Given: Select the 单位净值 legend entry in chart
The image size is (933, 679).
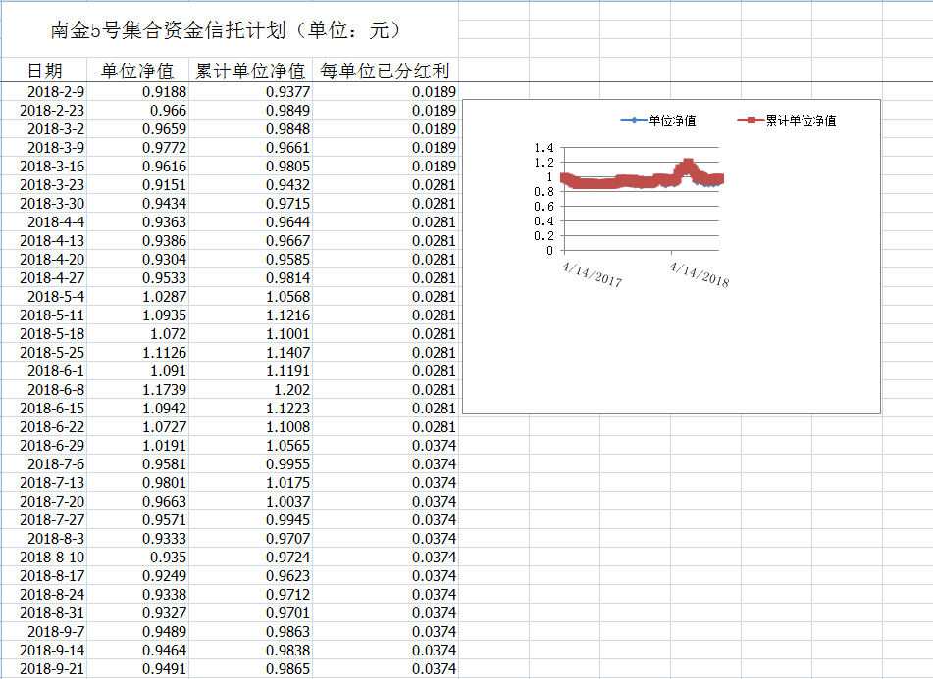Looking at the screenshot, I should point(658,121).
